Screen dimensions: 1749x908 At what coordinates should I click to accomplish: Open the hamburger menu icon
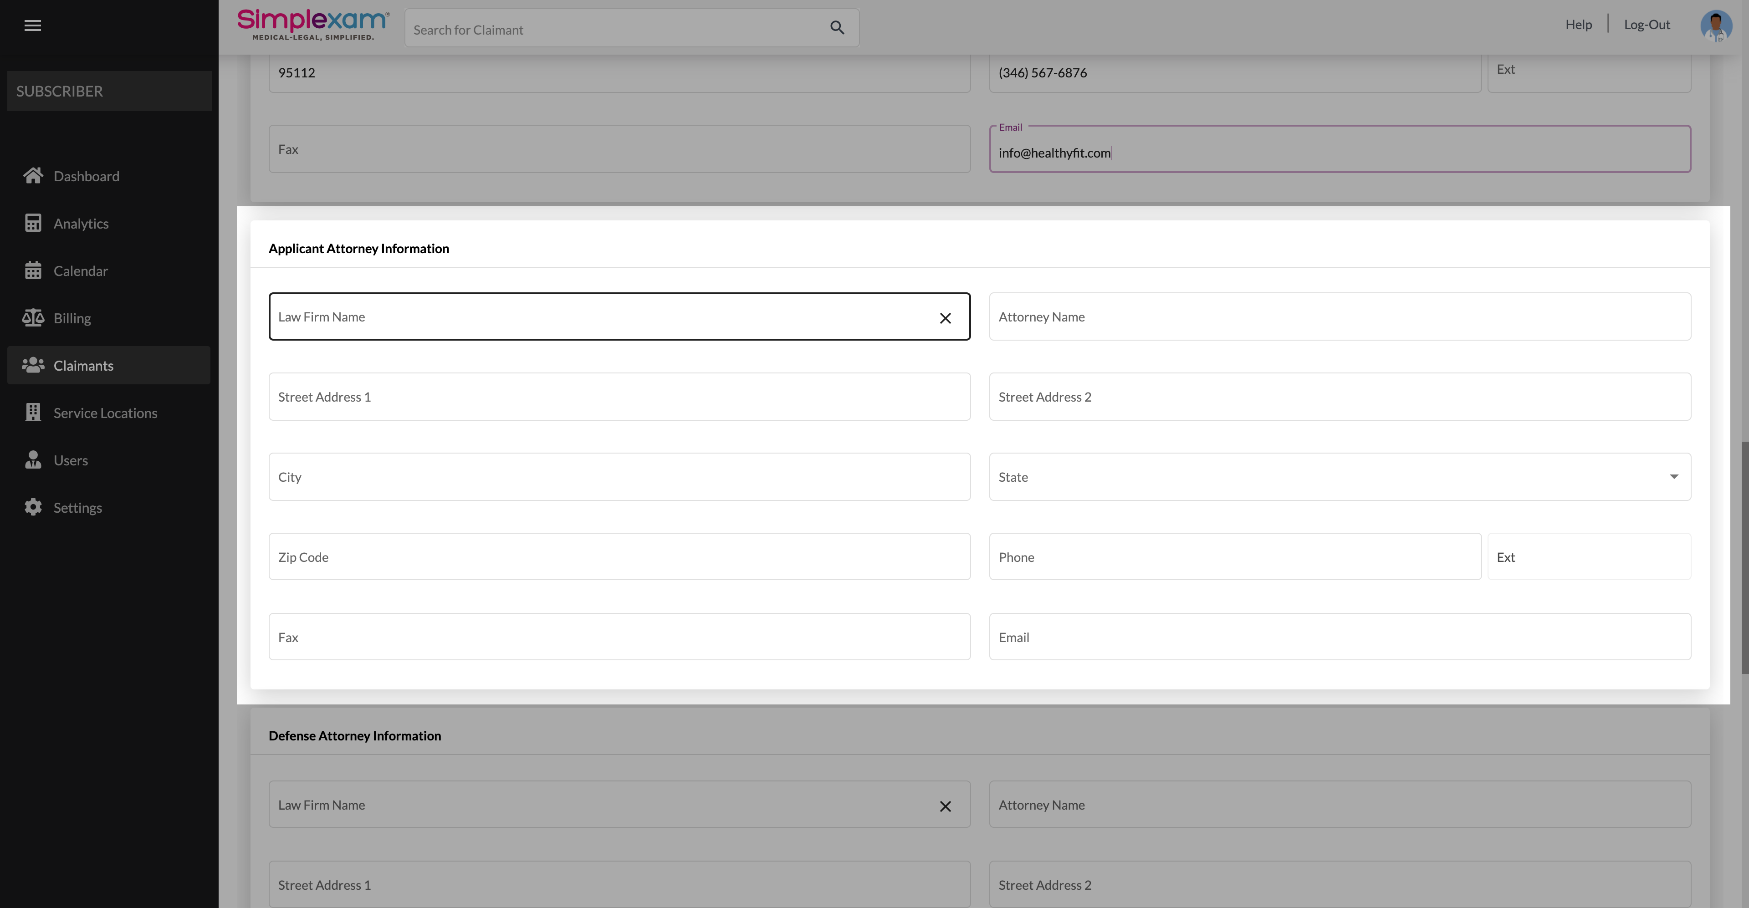[33, 26]
